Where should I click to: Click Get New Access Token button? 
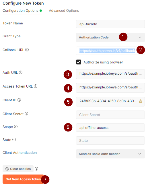point(23,179)
